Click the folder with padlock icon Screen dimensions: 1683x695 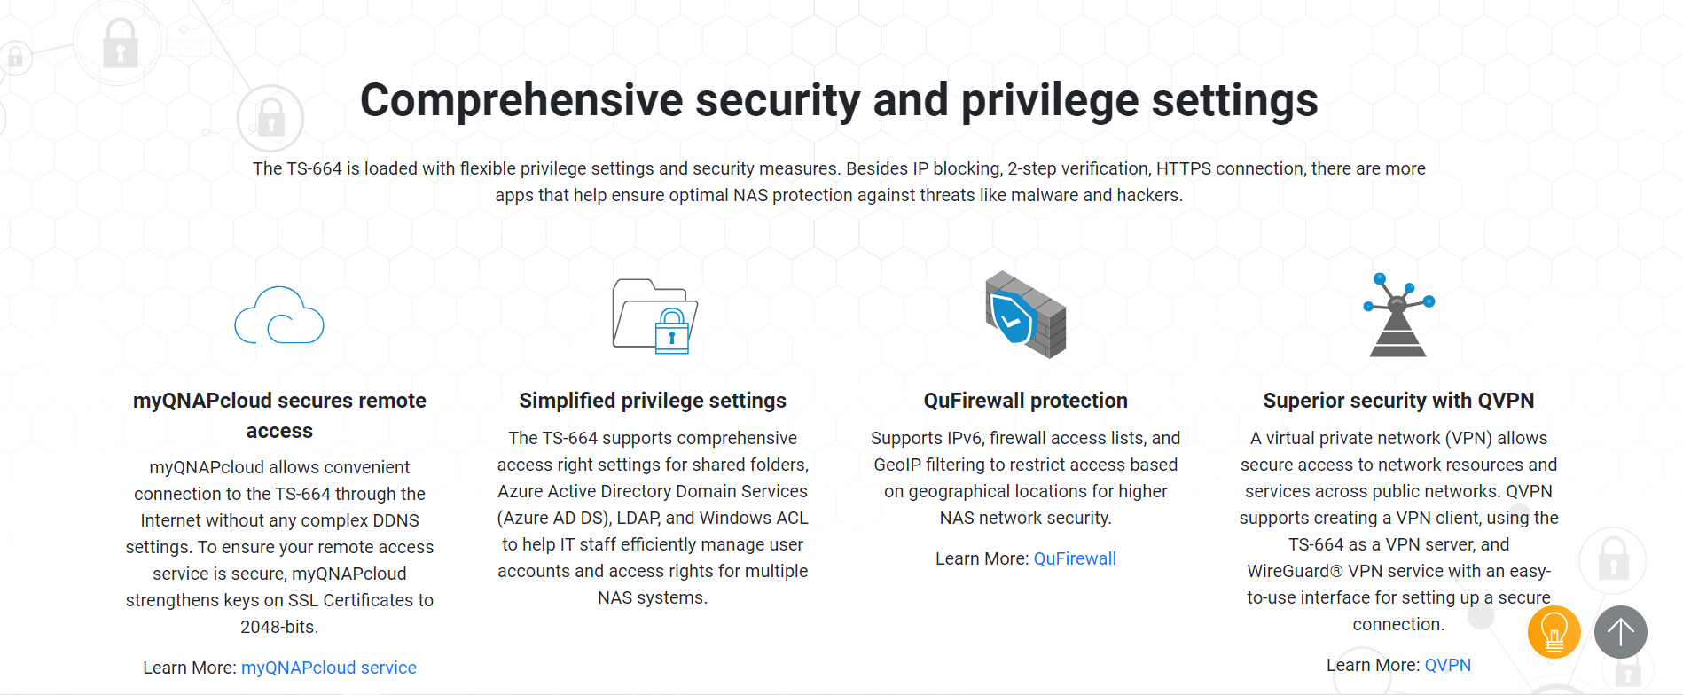coord(654,316)
